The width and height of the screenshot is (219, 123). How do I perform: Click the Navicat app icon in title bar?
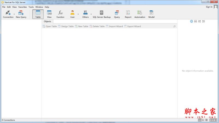(2, 2)
